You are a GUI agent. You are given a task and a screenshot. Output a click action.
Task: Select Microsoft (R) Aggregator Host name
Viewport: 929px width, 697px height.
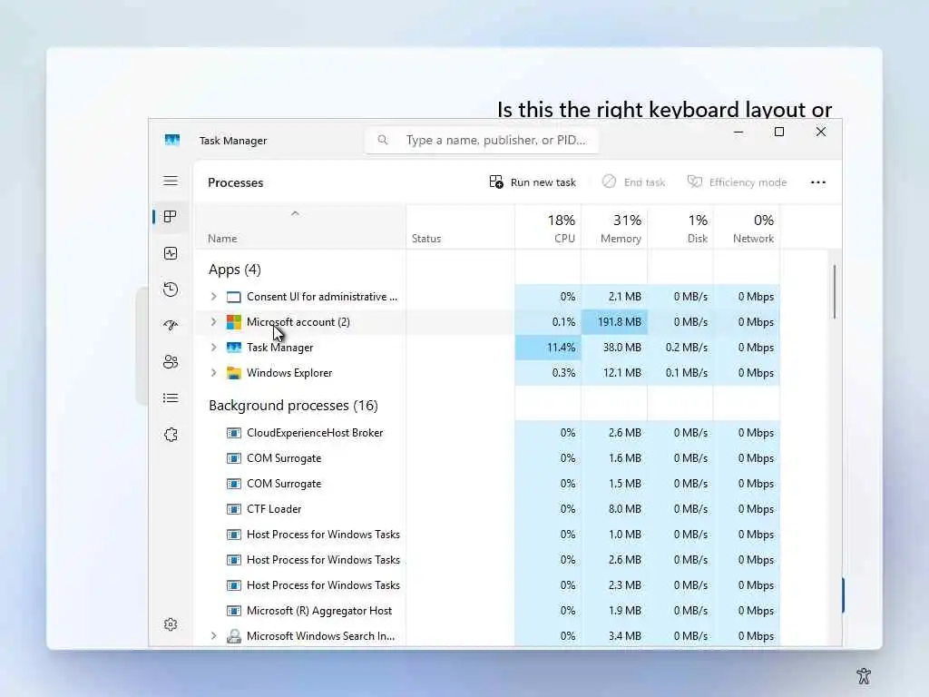coord(319,611)
